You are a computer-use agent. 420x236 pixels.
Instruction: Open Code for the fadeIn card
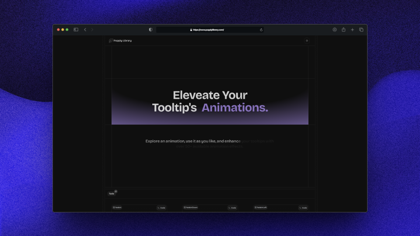click(161, 208)
